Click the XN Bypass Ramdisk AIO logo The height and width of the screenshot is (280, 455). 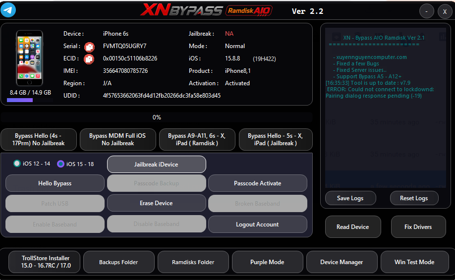pos(206,10)
